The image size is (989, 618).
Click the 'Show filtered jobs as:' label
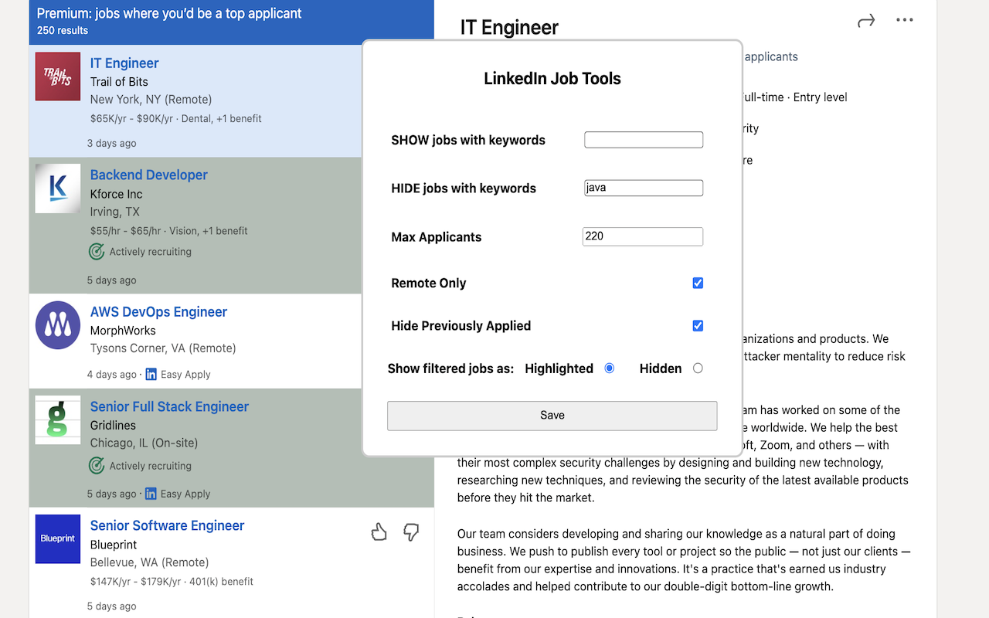pyautogui.click(x=450, y=368)
